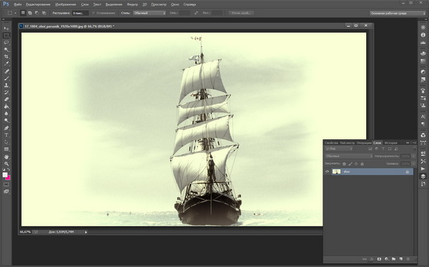The image size is (429, 267).
Task: Open the Layers panel flyout menu
Action: [x=415, y=143]
